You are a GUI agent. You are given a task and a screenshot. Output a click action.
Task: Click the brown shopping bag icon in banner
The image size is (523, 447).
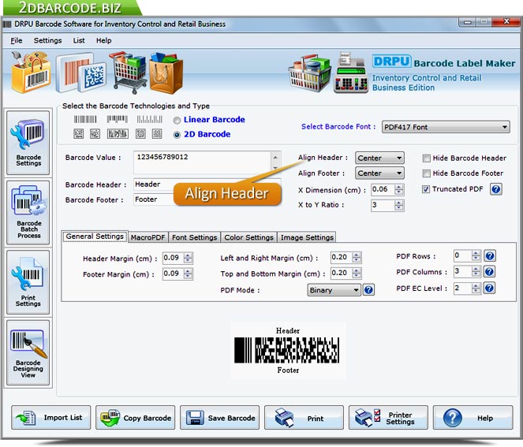tap(166, 73)
